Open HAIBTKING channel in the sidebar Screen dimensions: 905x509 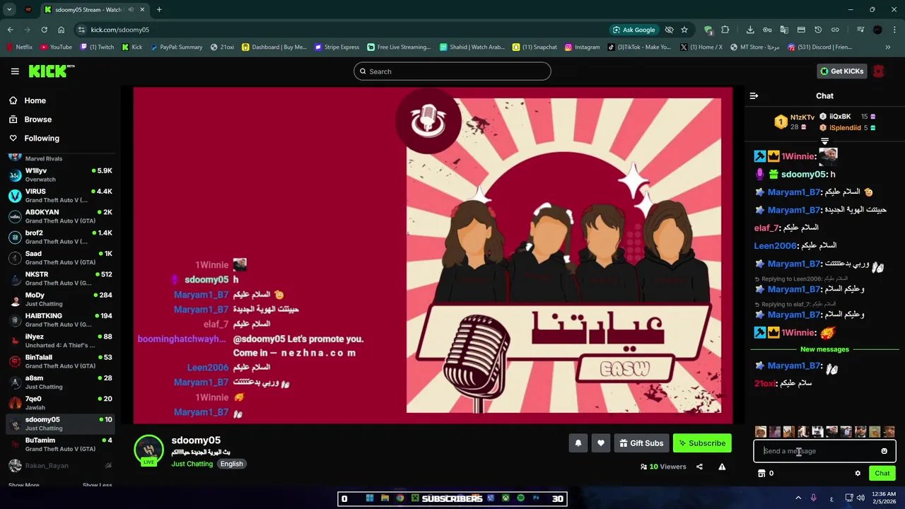(x=60, y=320)
